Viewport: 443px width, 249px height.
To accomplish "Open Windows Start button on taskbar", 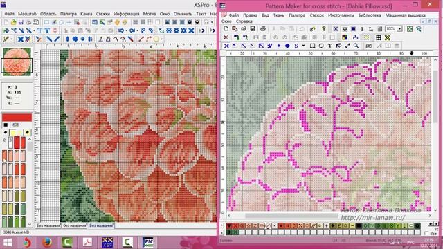I will 8,243.
